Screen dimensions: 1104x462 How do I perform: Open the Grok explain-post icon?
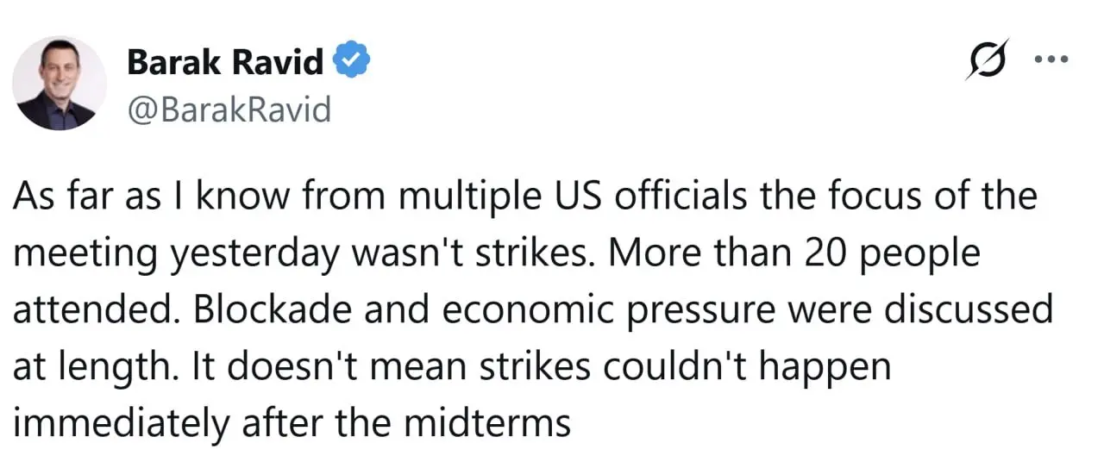[988, 61]
